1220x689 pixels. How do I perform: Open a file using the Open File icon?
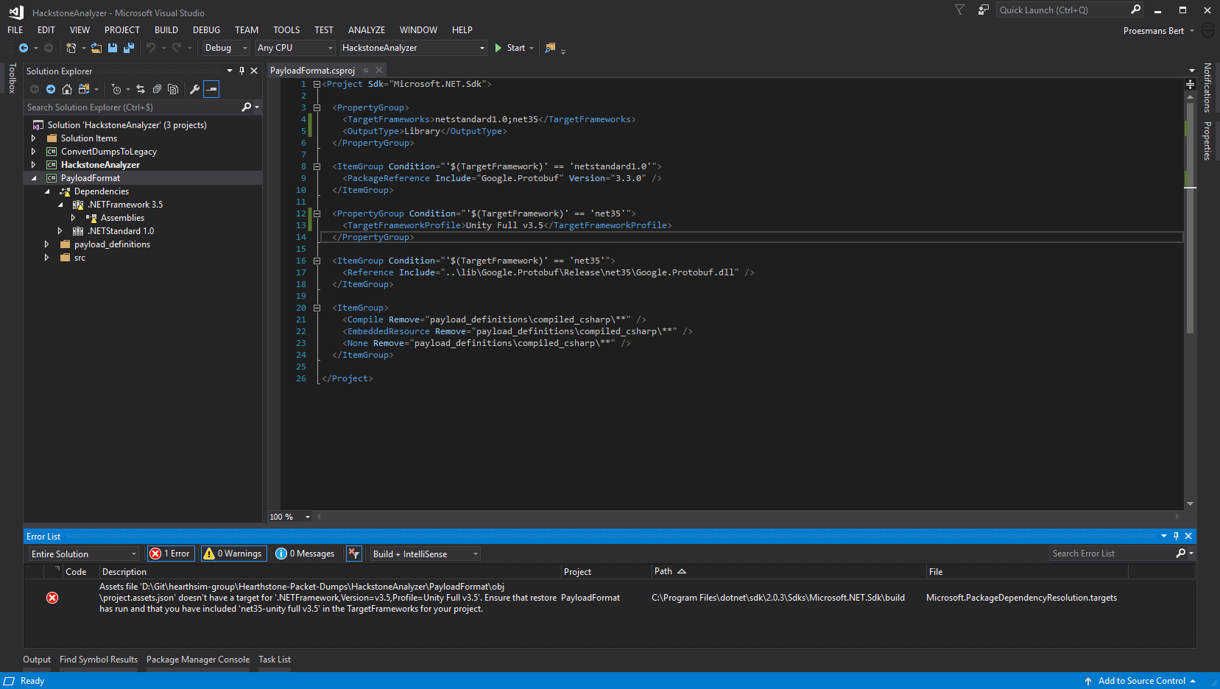point(96,47)
